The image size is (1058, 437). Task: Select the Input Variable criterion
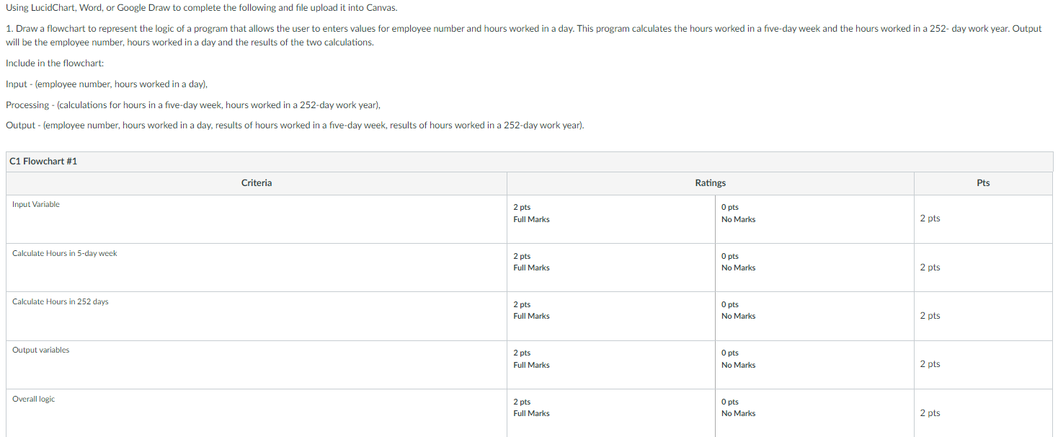(x=36, y=205)
